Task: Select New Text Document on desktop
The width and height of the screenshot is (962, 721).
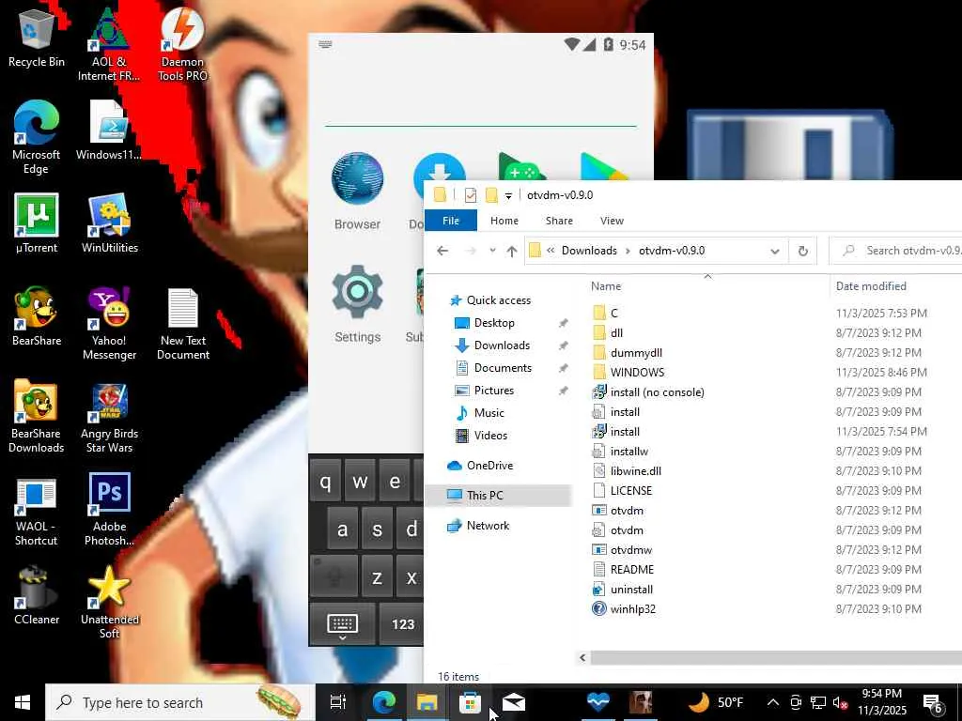Action: point(183,324)
